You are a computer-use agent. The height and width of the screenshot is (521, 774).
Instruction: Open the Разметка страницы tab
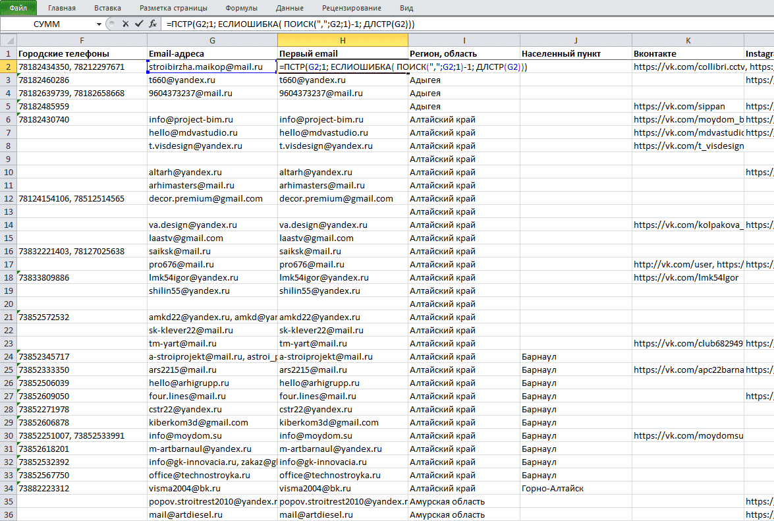[173, 8]
